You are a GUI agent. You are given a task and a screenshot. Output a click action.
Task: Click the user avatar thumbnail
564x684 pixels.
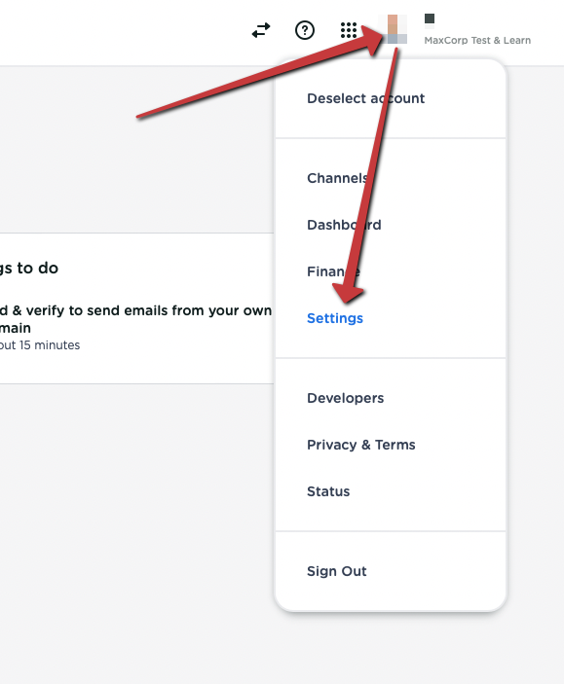coord(393,29)
